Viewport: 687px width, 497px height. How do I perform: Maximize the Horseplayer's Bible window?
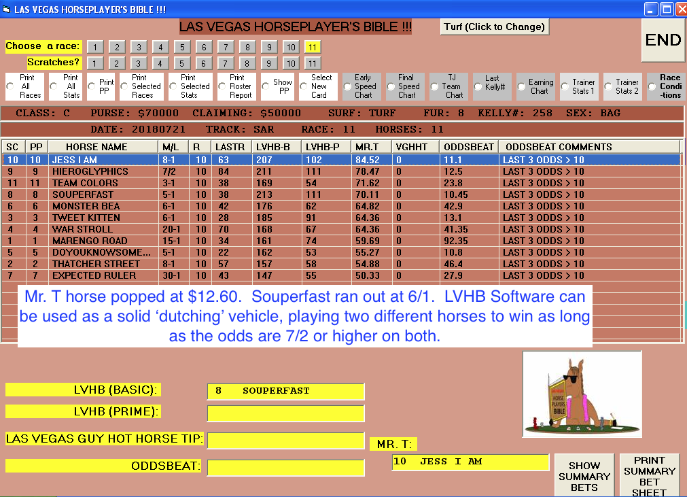tap(667, 10)
